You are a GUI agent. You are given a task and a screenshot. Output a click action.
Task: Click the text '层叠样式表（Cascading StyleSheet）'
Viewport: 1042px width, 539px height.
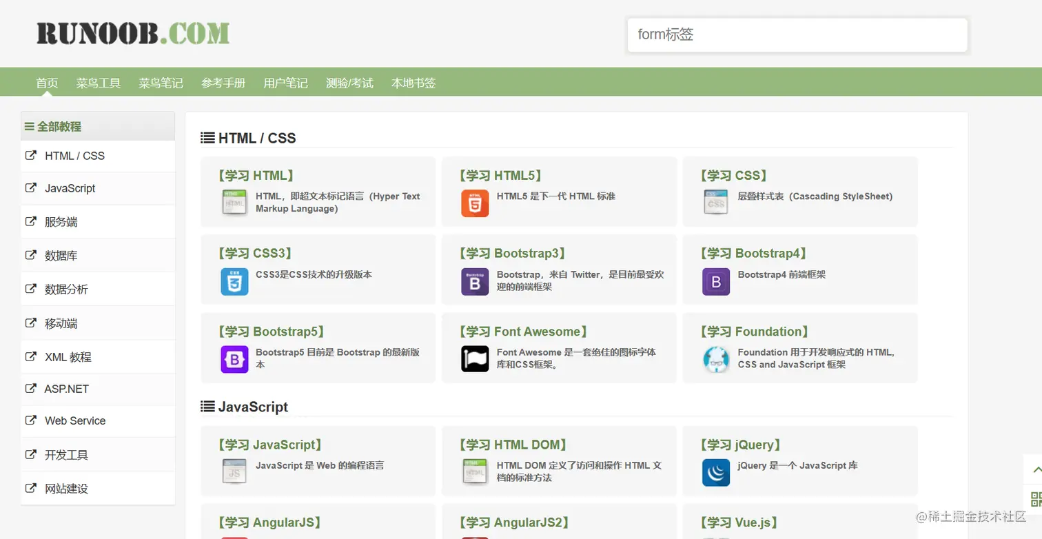coord(815,196)
